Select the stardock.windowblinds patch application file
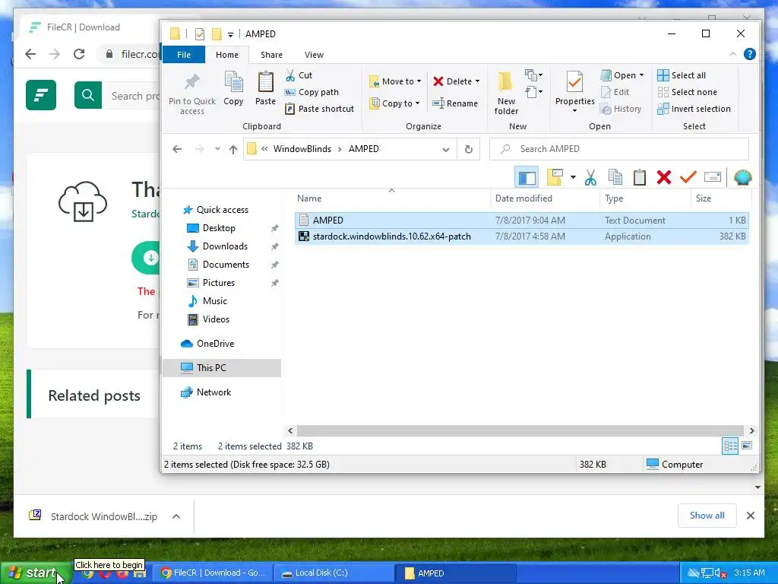 [x=521, y=236]
